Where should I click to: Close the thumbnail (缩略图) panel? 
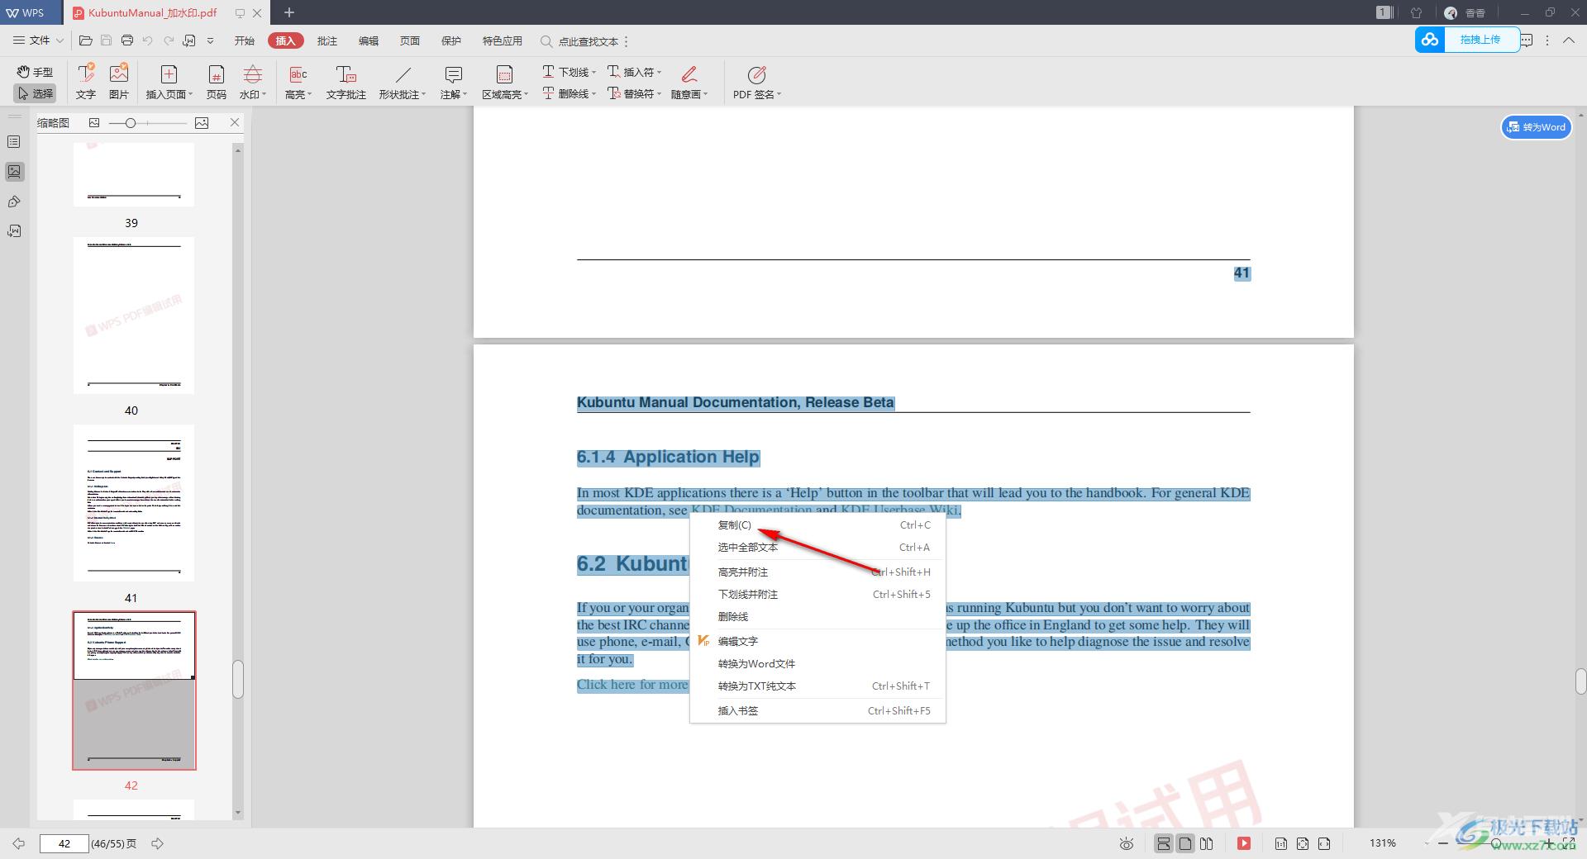click(x=235, y=122)
